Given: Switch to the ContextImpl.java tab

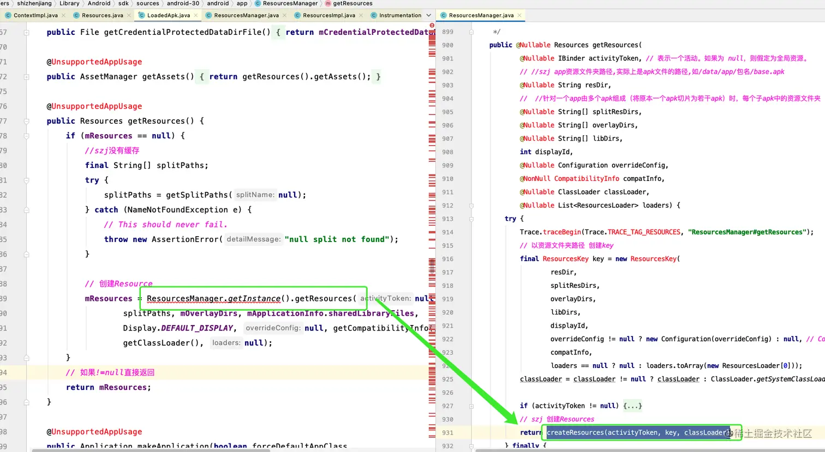Looking at the screenshot, I should coord(35,15).
